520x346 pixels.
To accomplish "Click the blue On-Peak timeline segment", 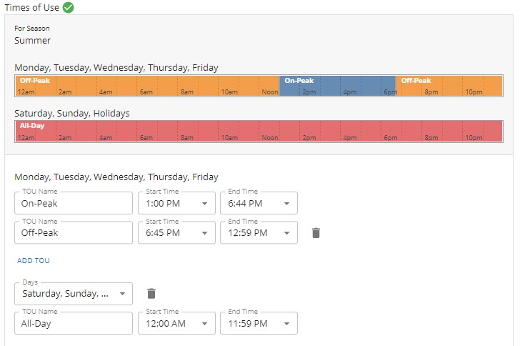I will pos(337,86).
